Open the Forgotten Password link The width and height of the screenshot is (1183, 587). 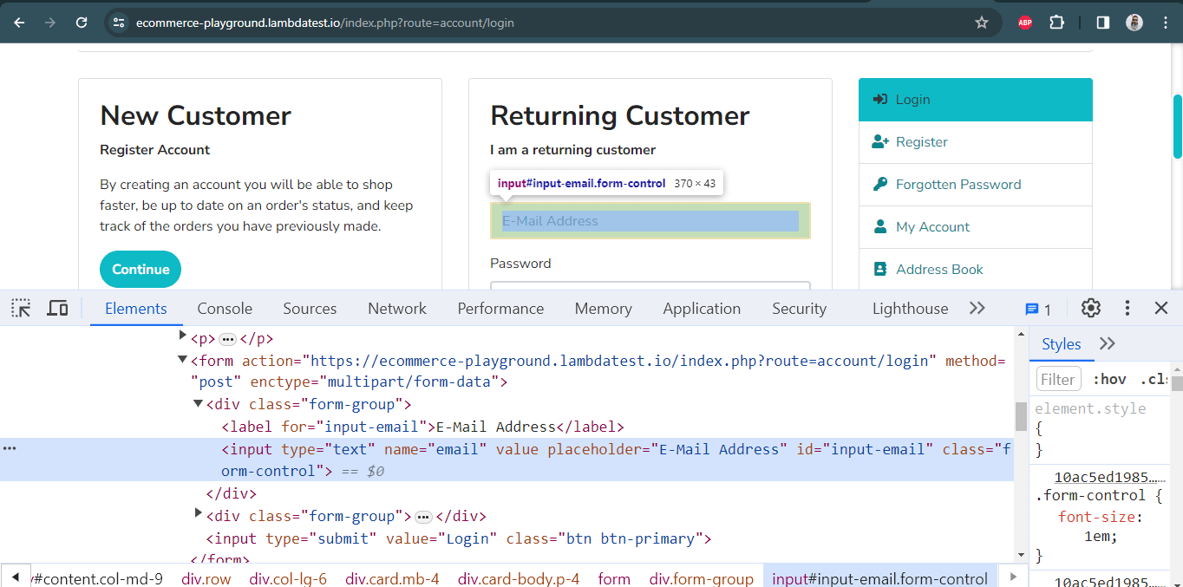coord(958,184)
